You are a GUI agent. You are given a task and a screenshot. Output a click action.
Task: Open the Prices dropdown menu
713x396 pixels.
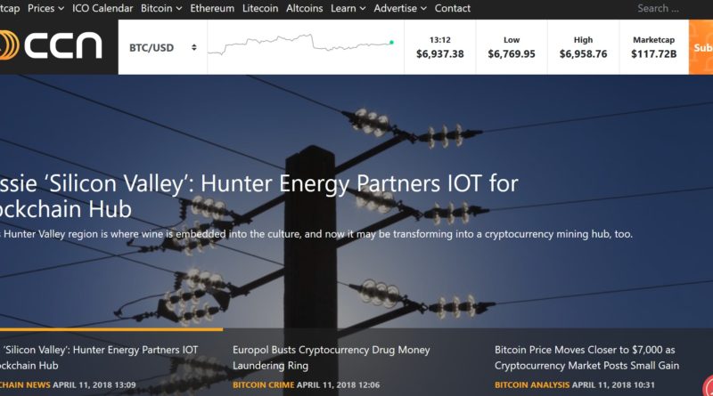click(45, 8)
